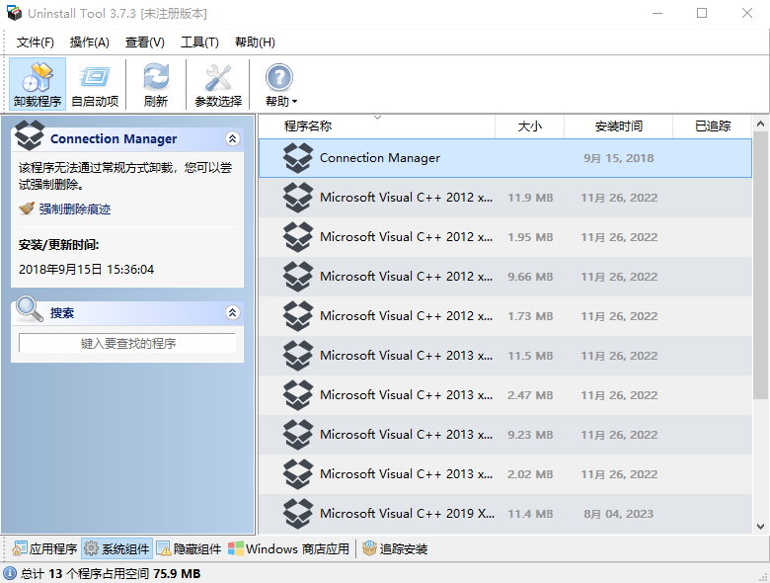Click the magnifier icon in search panel
This screenshot has height=583, width=770.
(x=29, y=309)
